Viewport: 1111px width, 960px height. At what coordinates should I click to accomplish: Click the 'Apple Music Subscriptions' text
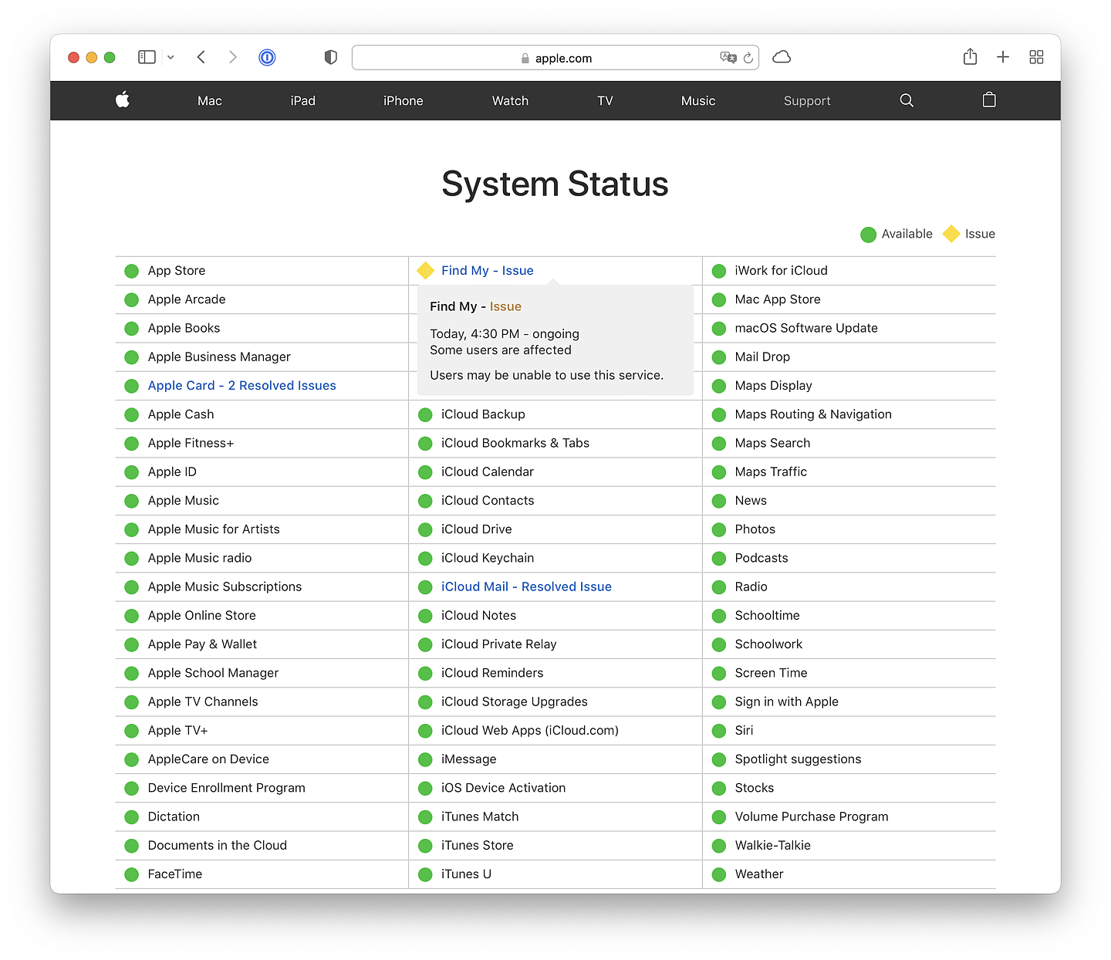(x=225, y=587)
